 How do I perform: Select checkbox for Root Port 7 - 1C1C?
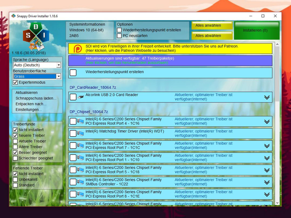pos(73,145)
